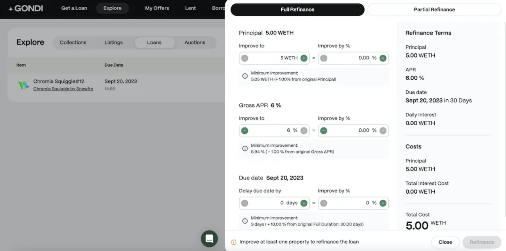The width and height of the screenshot is (506, 251).
Task: Click Refinance Terms heading
Action: [428, 33]
